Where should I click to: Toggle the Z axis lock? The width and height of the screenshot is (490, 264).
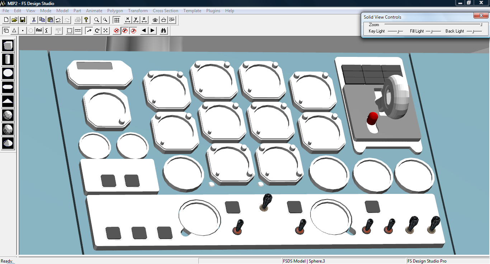click(x=133, y=31)
